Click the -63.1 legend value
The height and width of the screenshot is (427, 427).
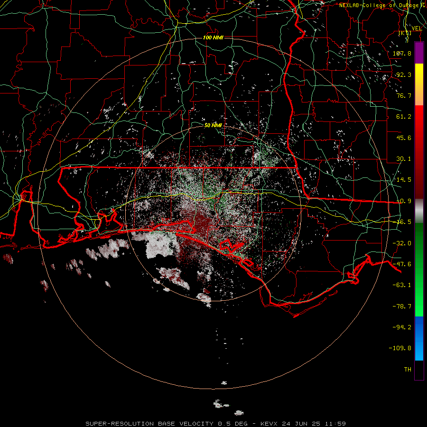[402, 285]
